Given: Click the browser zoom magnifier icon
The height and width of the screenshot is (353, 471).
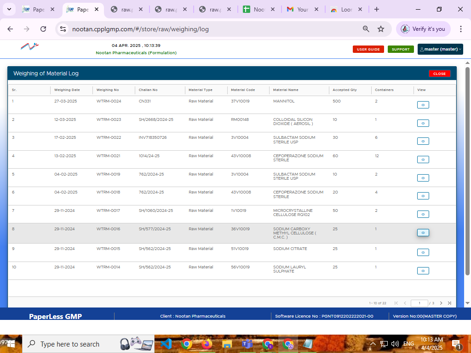Looking at the screenshot, I should [x=366, y=29].
